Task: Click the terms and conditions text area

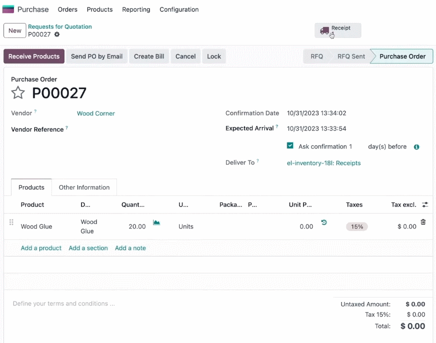Action: point(63,303)
